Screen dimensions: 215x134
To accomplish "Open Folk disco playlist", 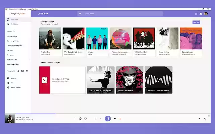I will 10,50.
